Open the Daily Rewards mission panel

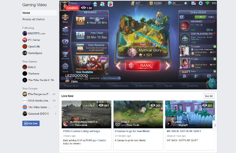click(x=90, y=48)
